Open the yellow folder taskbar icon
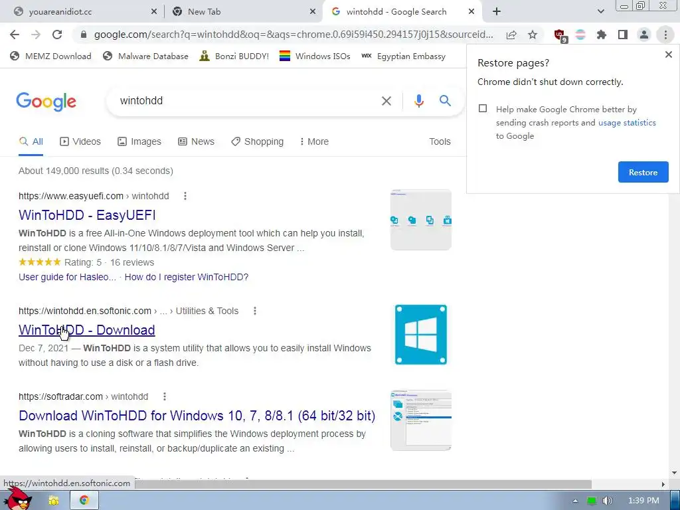This screenshot has width=680, height=510. pyautogui.click(x=54, y=501)
